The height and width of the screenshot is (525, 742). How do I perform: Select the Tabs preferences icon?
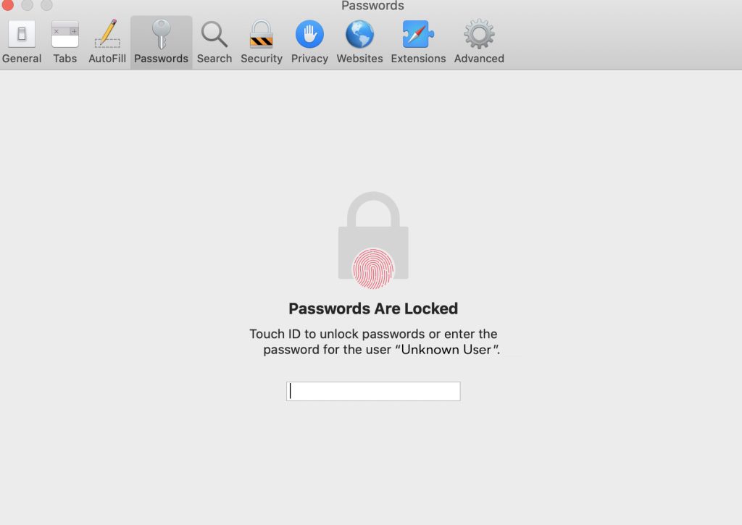click(x=64, y=34)
